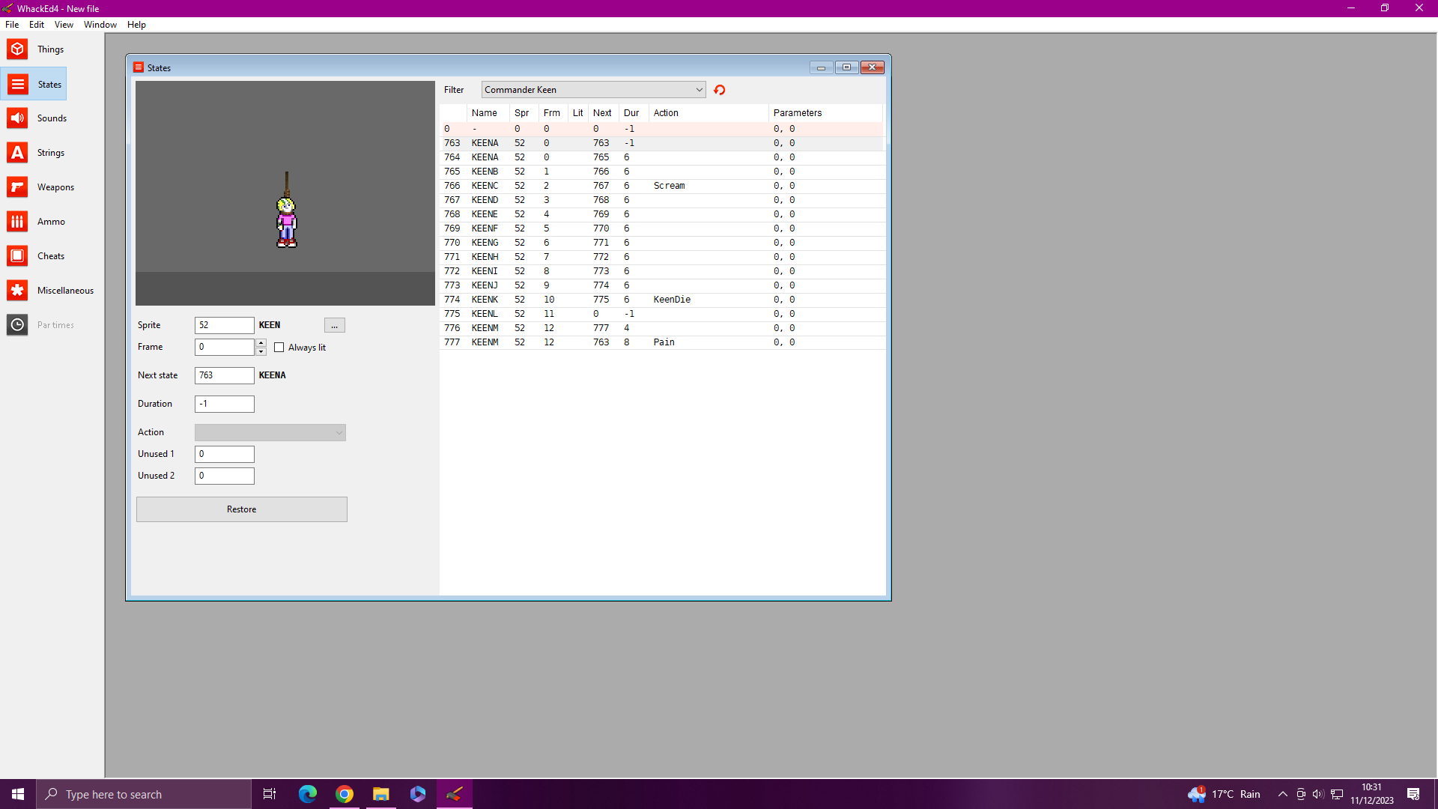
Task: Click the Name column header
Action: pyautogui.click(x=488, y=113)
